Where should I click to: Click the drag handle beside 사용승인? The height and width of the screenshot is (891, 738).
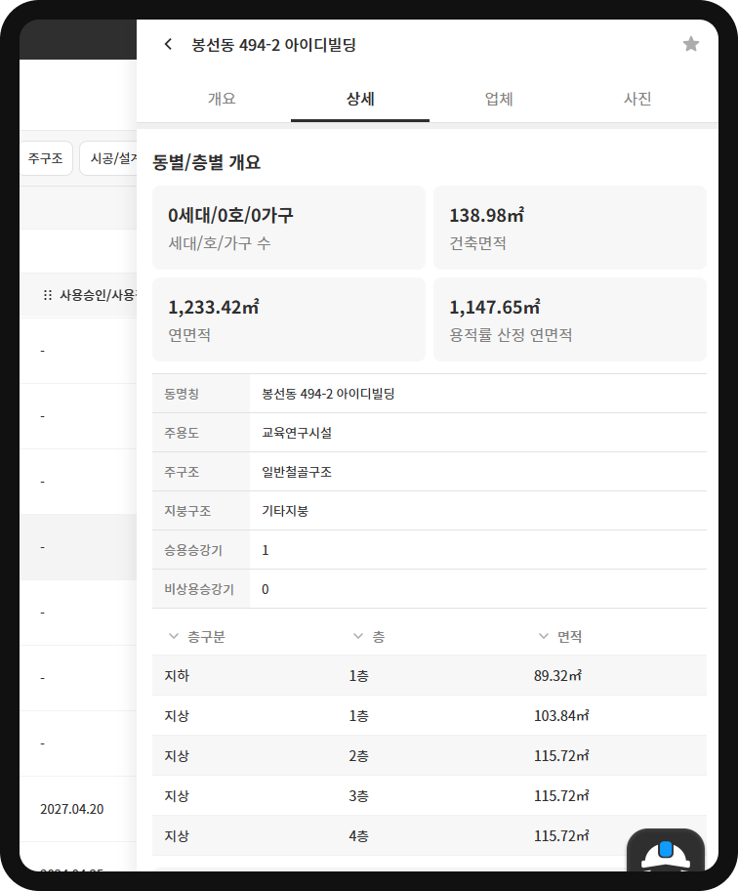tap(48, 295)
